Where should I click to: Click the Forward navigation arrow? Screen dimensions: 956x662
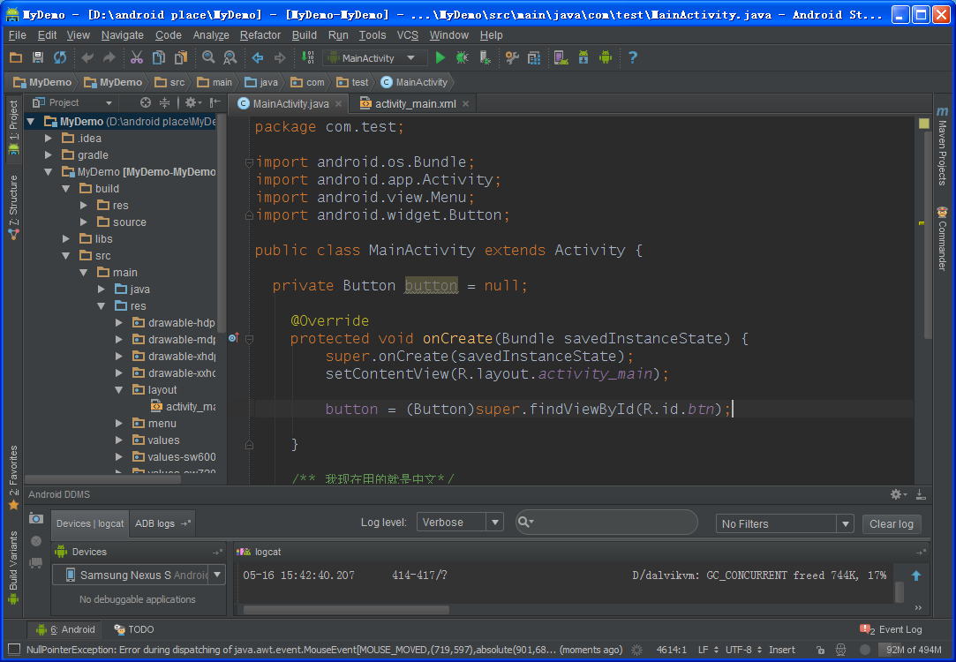coord(280,58)
